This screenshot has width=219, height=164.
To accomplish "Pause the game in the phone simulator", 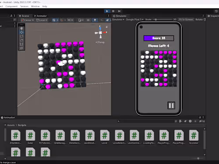I will 171,105.
